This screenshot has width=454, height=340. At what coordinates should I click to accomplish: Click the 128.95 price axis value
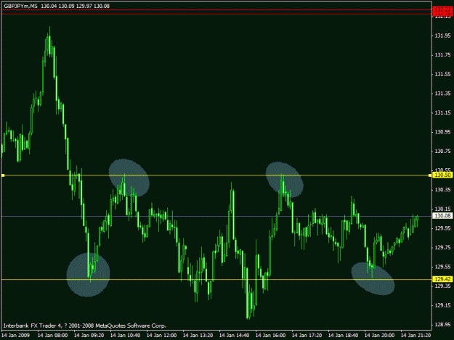click(x=442, y=324)
